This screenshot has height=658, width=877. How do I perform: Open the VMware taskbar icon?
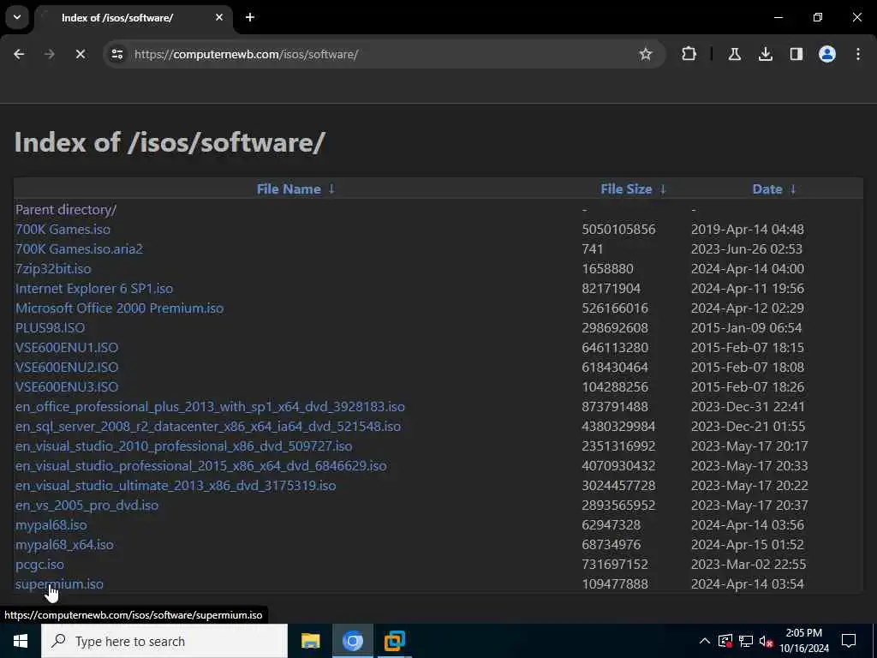394,641
